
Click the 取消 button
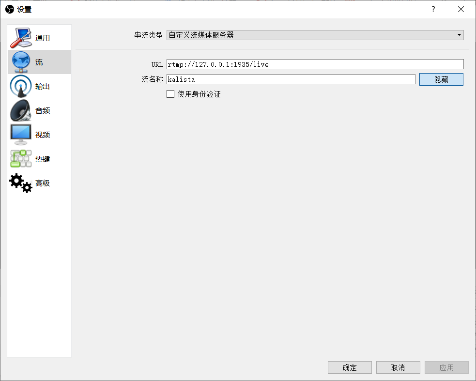(398, 367)
